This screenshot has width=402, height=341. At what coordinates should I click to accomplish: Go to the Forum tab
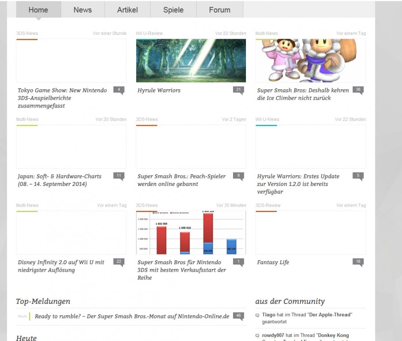click(220, 10)
